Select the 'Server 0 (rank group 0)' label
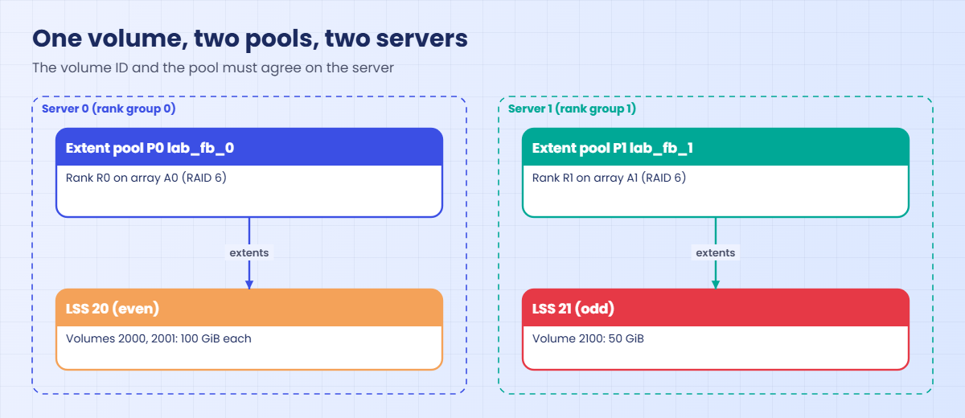 tap(109, 109)
